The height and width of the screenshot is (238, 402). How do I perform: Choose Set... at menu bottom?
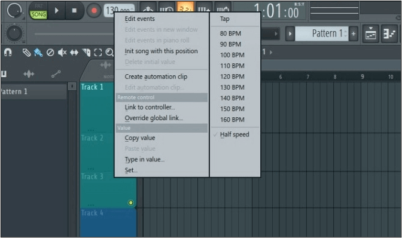click(x=131, y=170)
